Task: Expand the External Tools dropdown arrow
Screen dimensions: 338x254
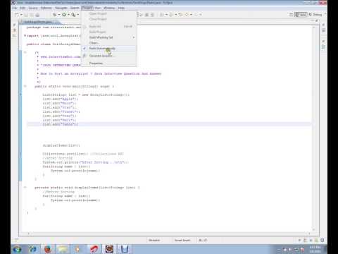Action: click(x=78, y=15)
